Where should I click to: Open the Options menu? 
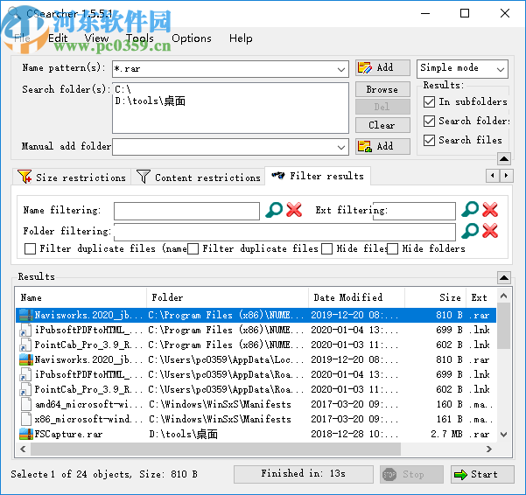192,38
